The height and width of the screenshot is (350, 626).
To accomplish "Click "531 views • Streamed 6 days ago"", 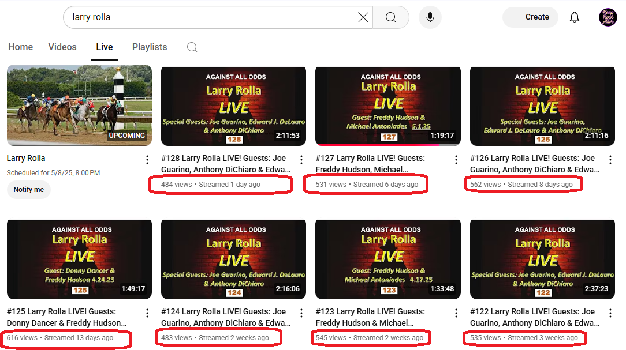I will click(x=367, y=185).
